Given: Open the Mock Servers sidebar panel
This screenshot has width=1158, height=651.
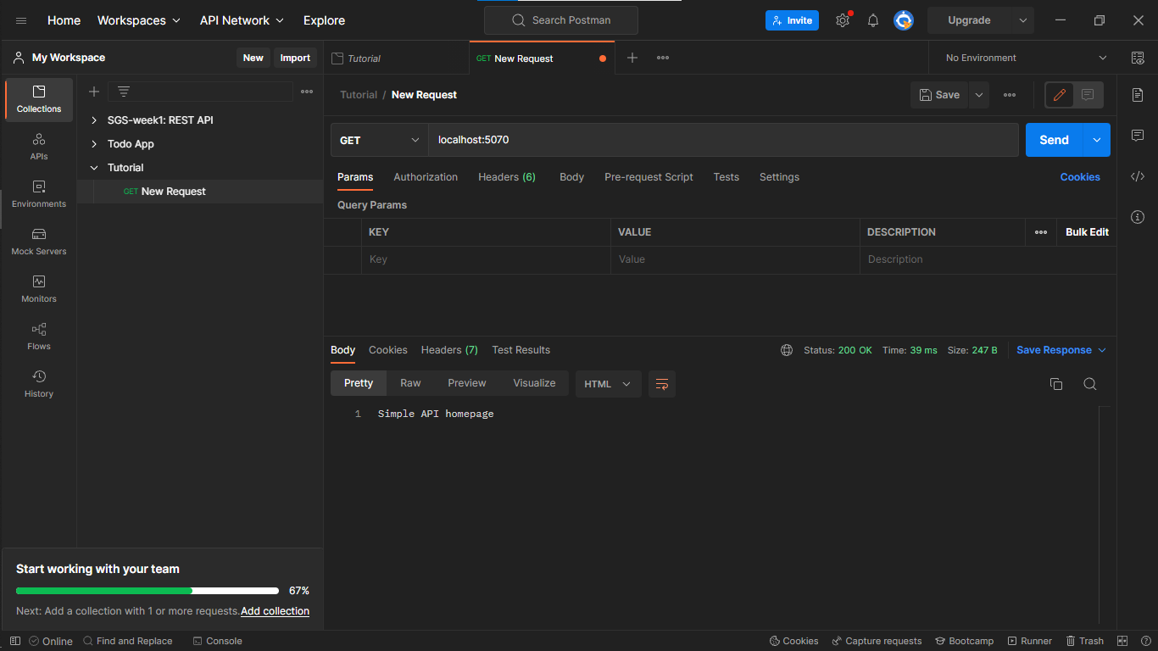Looking at the screenshot, I should [39, 241].
